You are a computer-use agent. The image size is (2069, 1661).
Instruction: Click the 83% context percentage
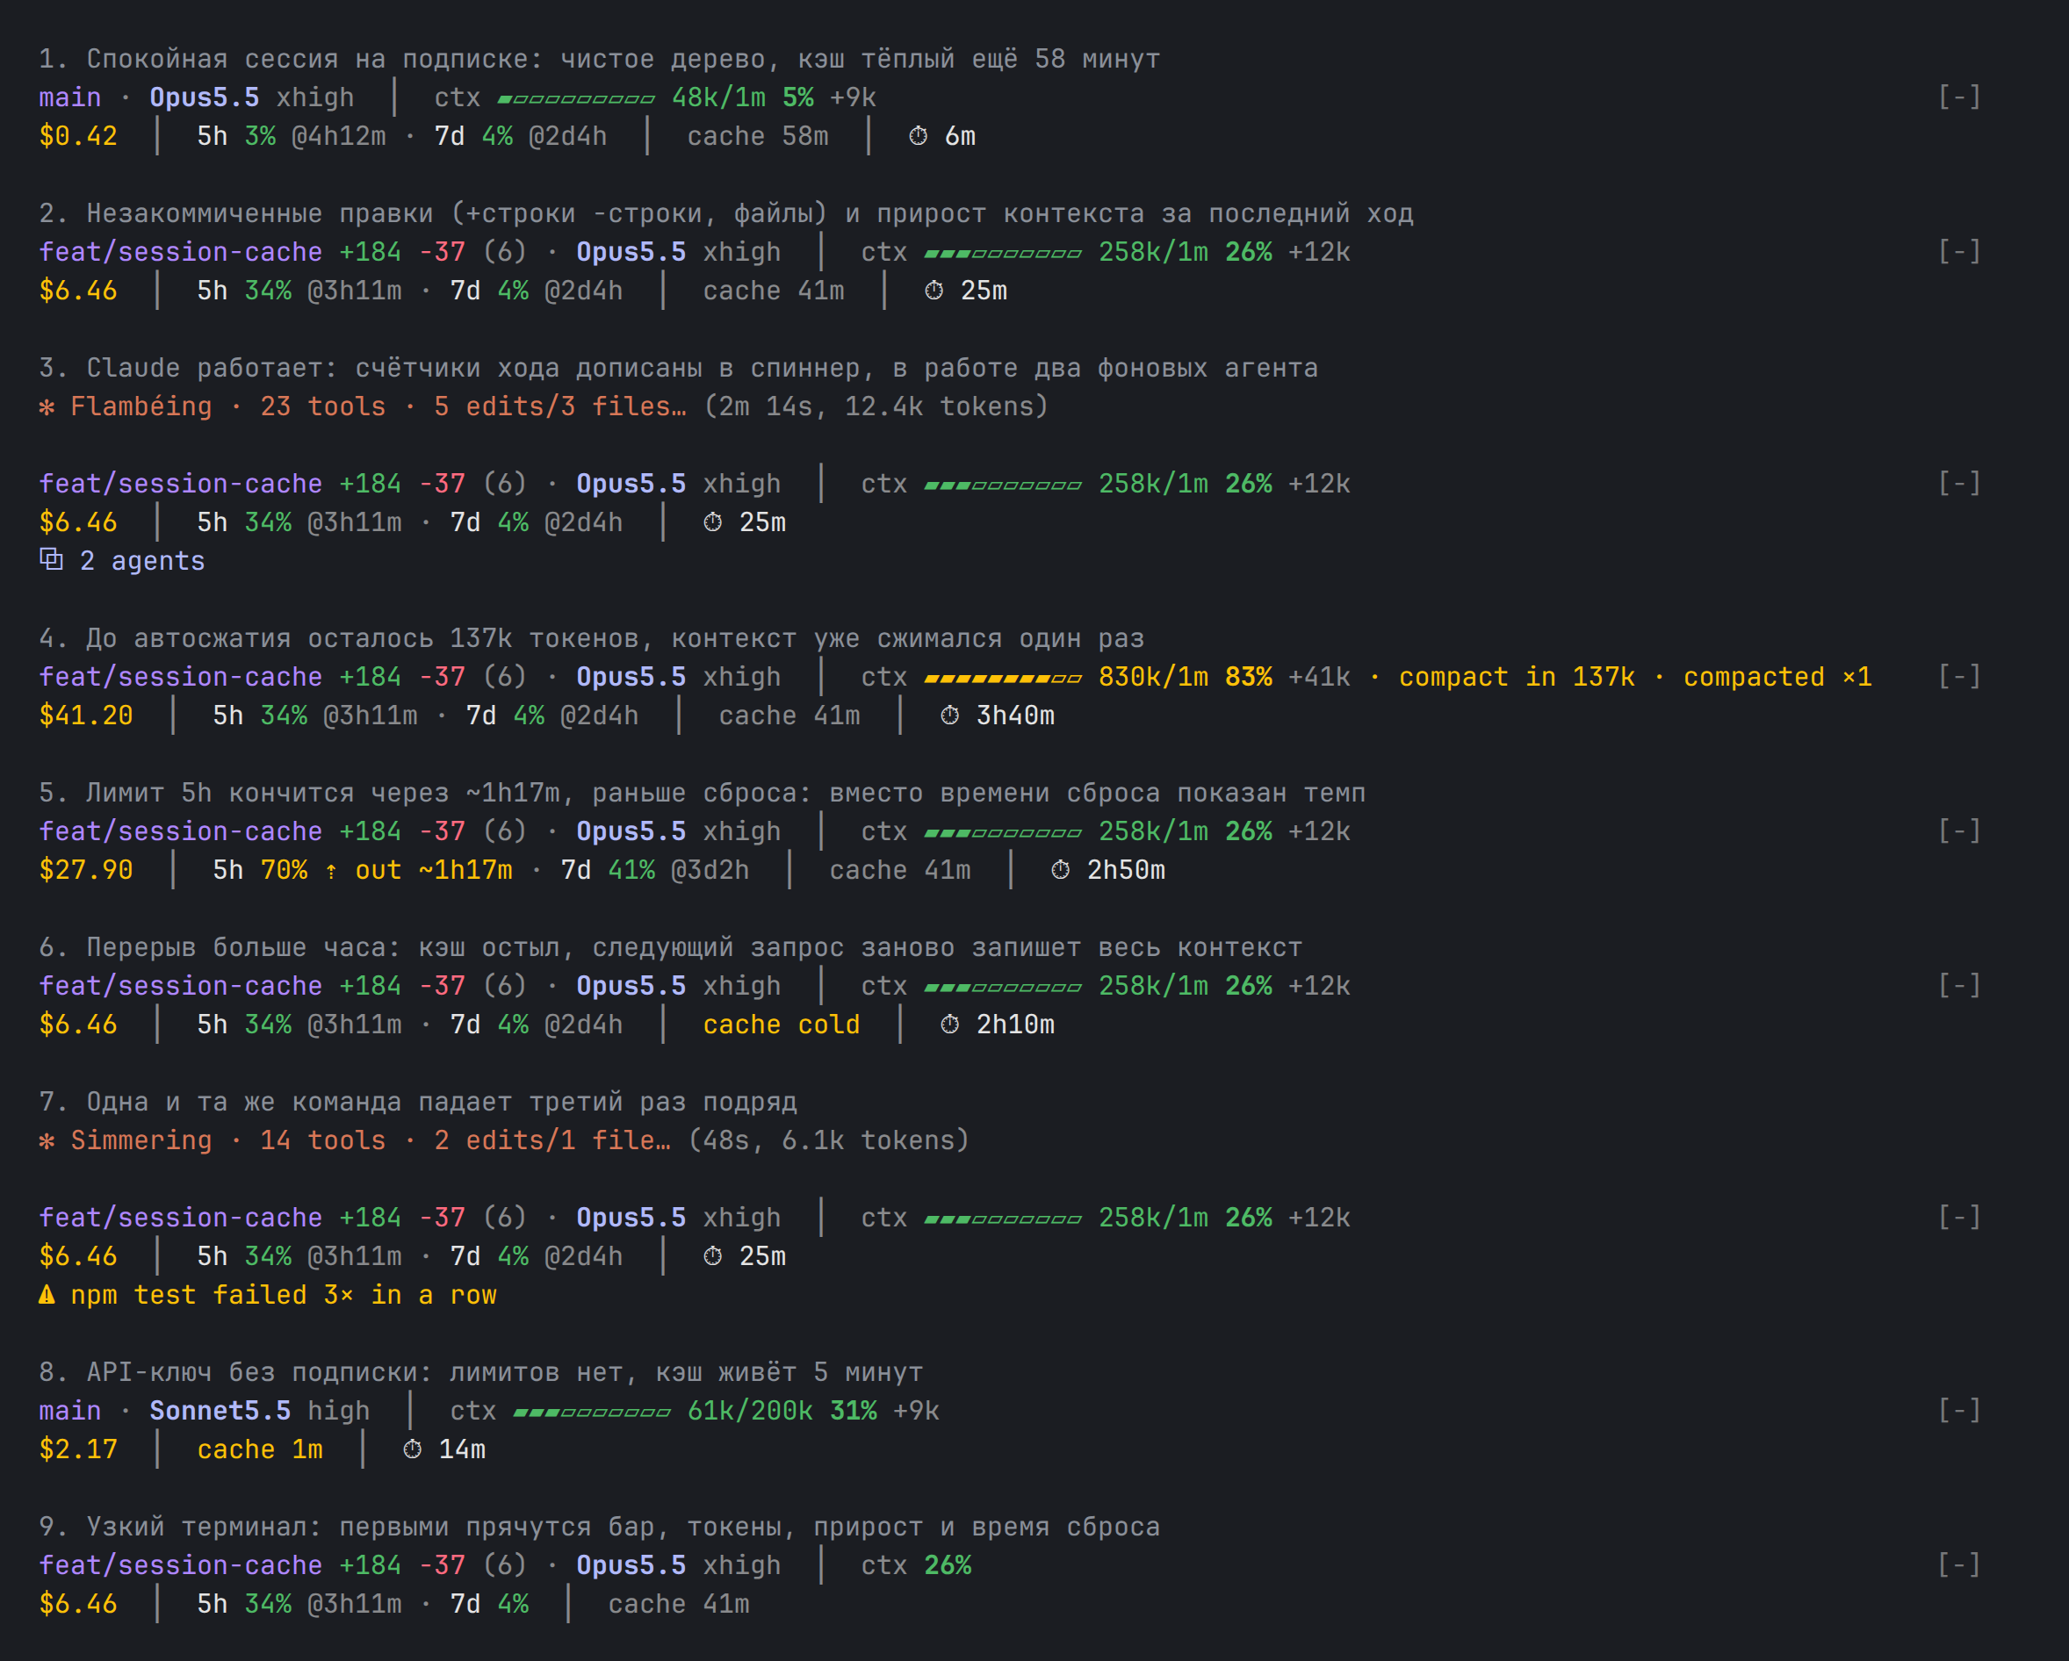[x=1249, y=678]
